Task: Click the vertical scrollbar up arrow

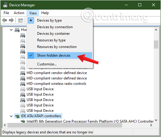Action: coord(156,30)
